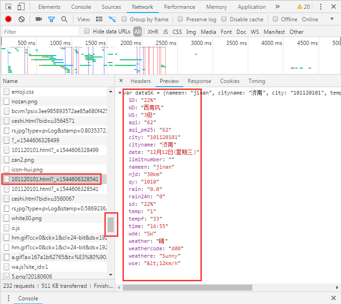Viewport: 341px width, 304px height.
Task: Activate the inspect element picker icon
Action: (8, 7)
